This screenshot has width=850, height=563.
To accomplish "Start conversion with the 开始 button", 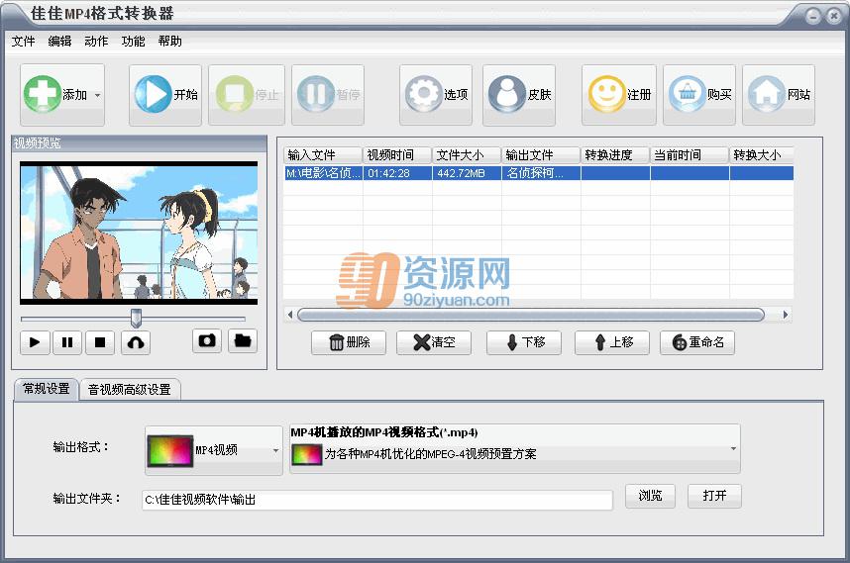I will [x=165, y=95].
